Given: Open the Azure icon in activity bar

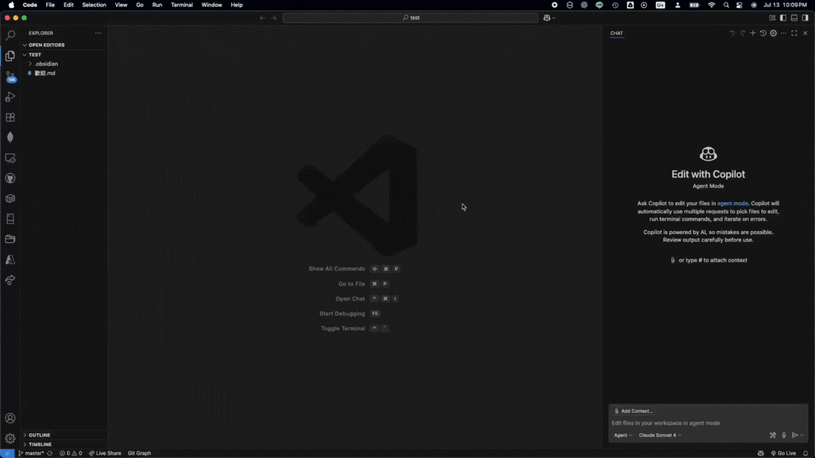Looking at the screenshot, I should tap(10, 259).
